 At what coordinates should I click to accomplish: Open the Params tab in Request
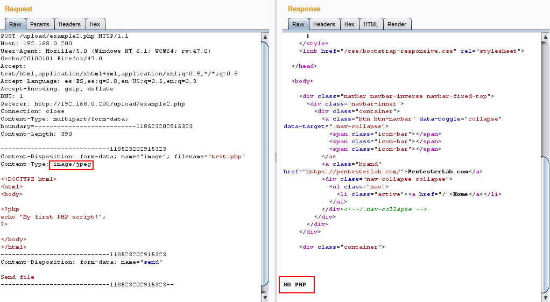(x=40, y=24)
